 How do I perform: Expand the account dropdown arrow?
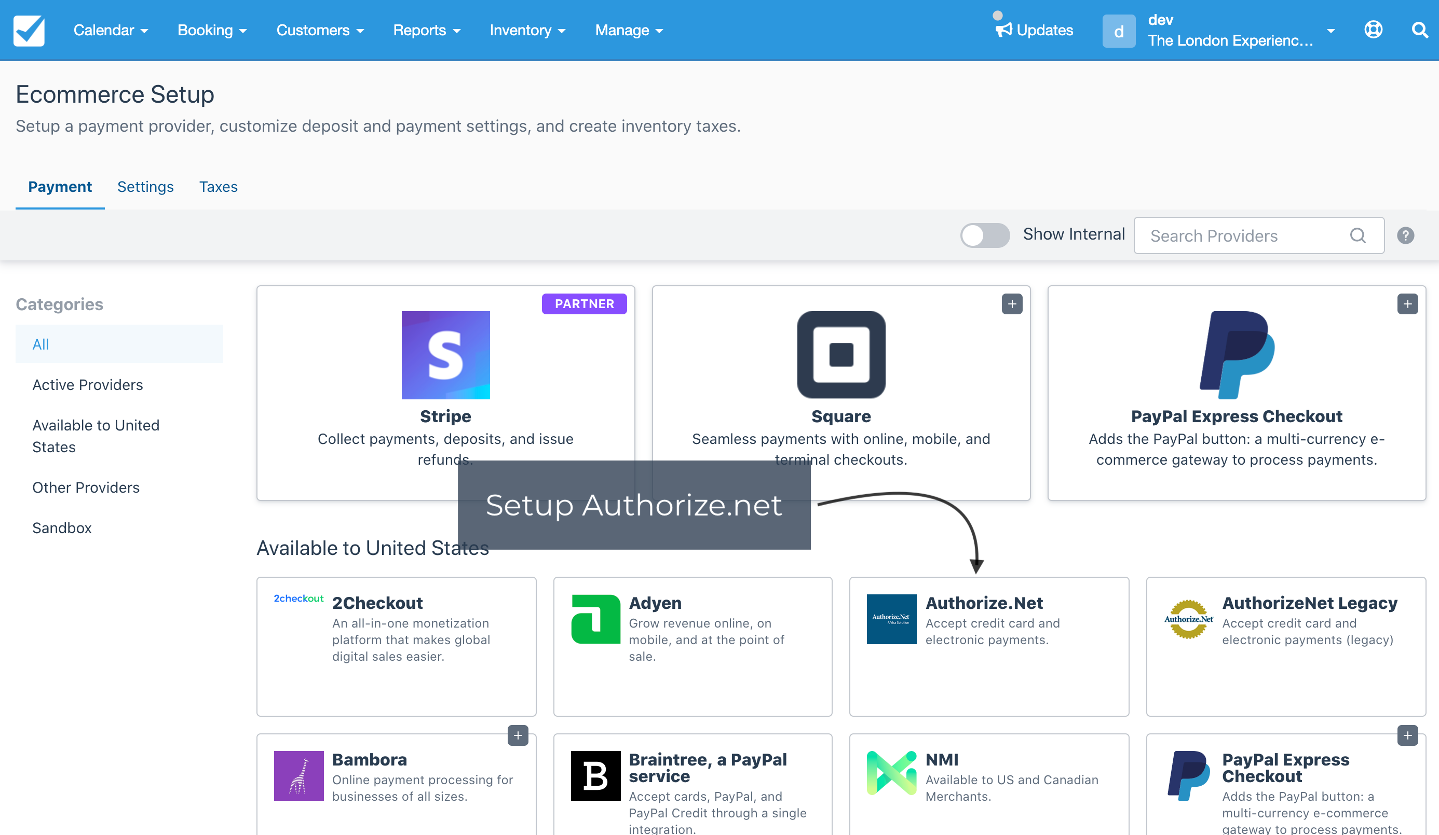[x=1331, y=31]
